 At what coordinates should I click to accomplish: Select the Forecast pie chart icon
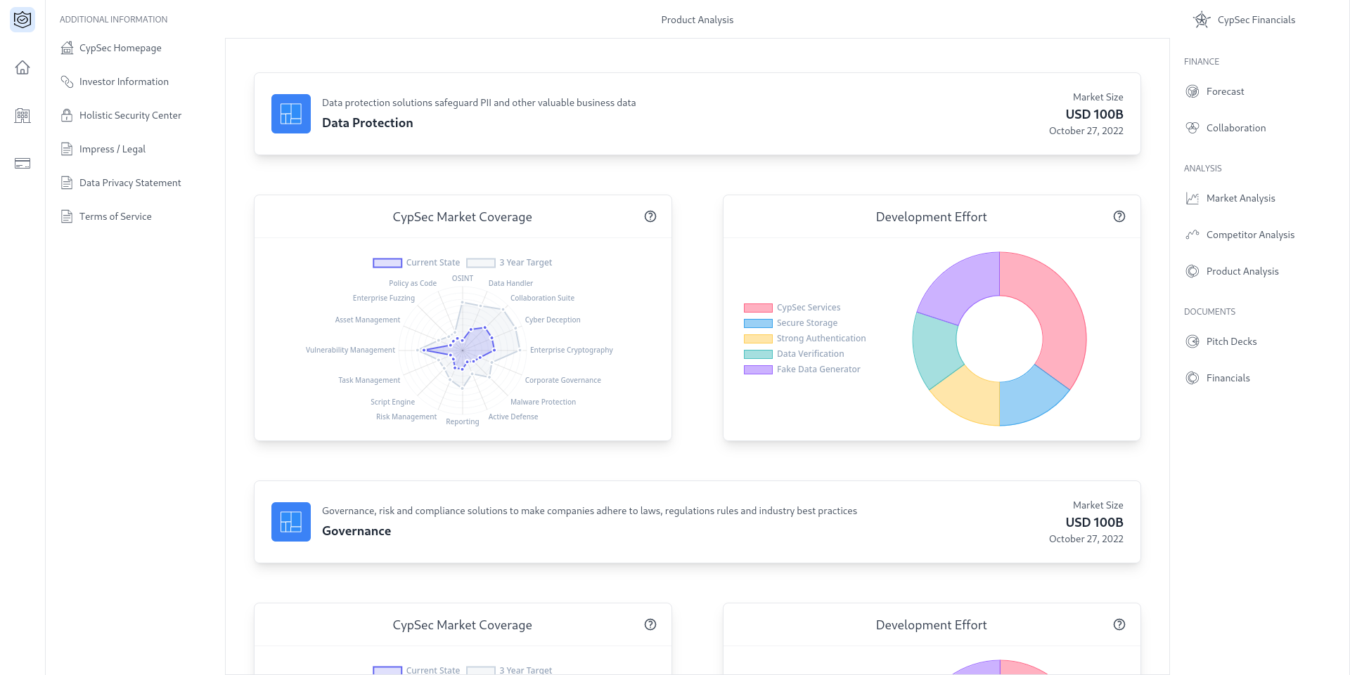(x=1192, y=91)
